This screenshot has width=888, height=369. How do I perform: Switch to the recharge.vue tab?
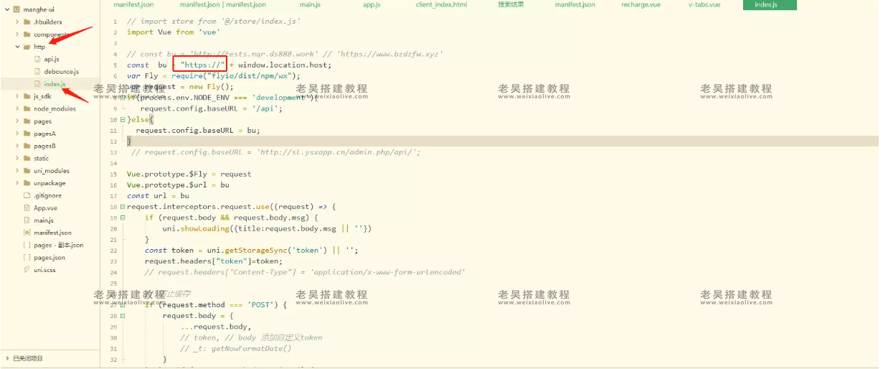(x=641, y=5)
